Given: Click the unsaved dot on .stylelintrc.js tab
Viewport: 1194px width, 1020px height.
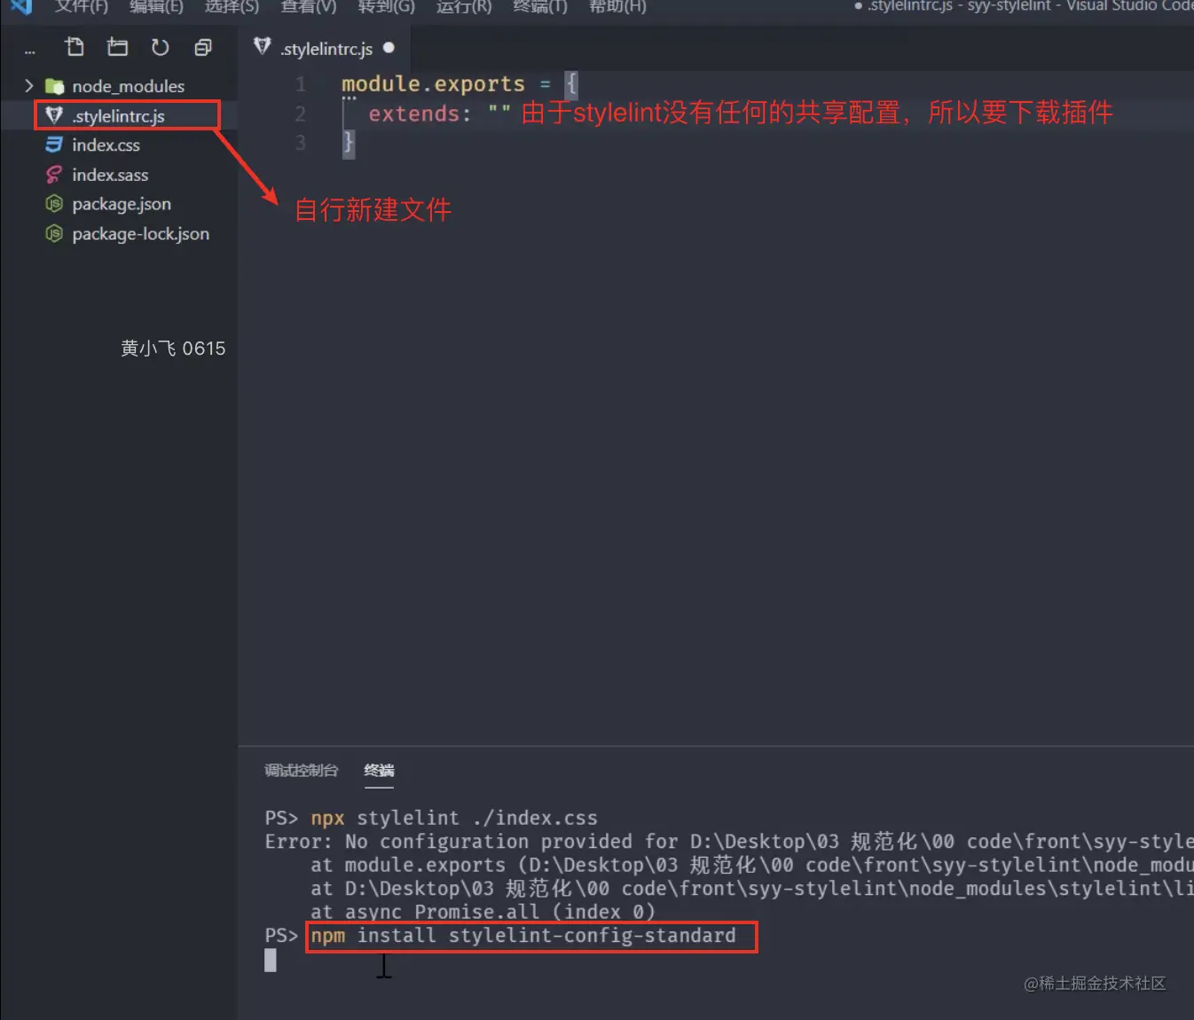Looking at the screenshot, I should 389,48.
